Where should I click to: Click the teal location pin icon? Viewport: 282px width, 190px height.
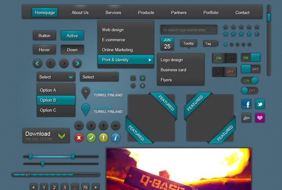(86, 110)
